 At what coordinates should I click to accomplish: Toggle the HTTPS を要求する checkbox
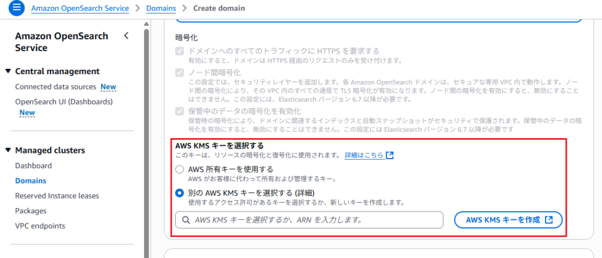click(x=180, y=51)
